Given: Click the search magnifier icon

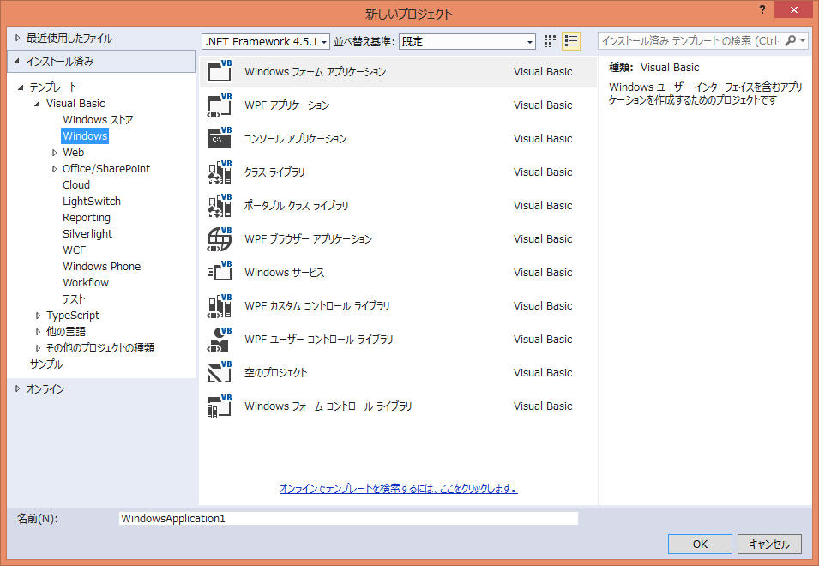Looking at the screenshot, I should (791, 40).
